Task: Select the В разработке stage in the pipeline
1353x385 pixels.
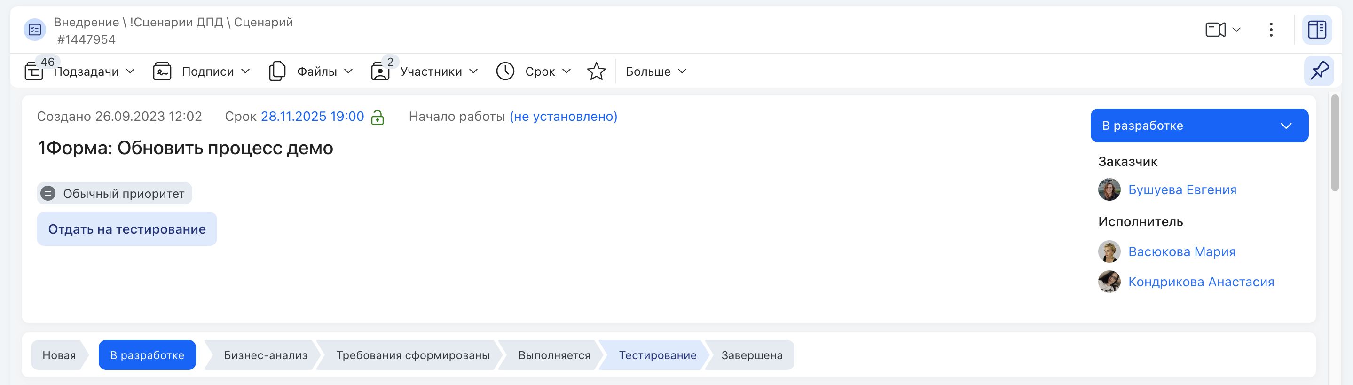Action: pos(147,355)
